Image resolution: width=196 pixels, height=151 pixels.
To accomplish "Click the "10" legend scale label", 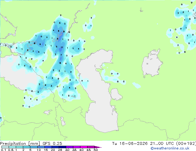I will pos(39,150).
